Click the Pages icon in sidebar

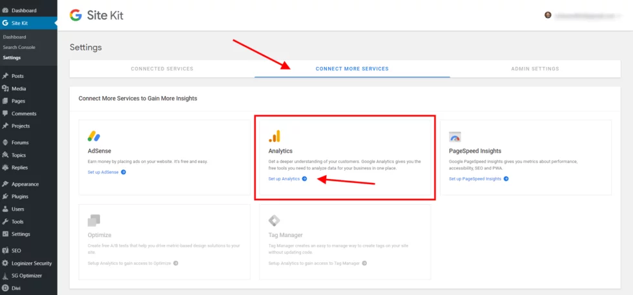pos(5,101)
